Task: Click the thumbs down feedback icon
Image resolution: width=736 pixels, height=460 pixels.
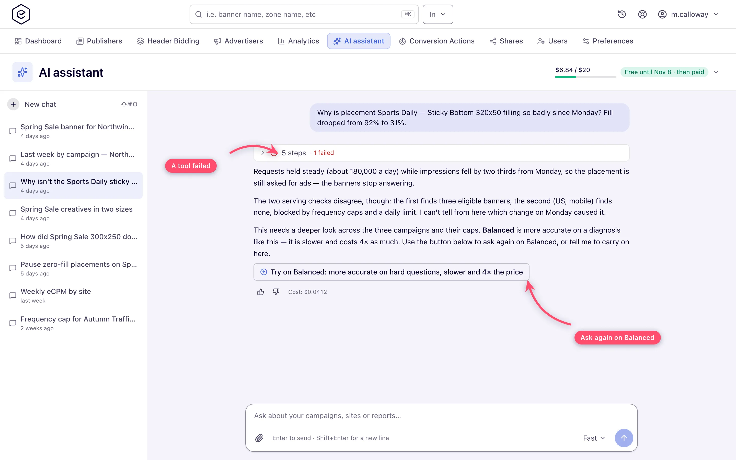Action: tap(276, 292)
